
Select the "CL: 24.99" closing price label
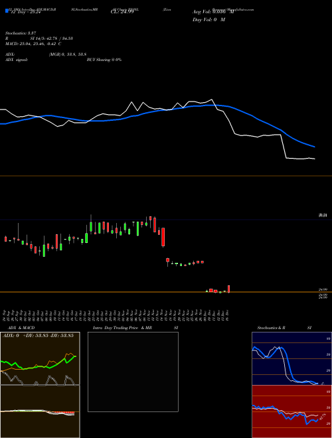point(122,12)
